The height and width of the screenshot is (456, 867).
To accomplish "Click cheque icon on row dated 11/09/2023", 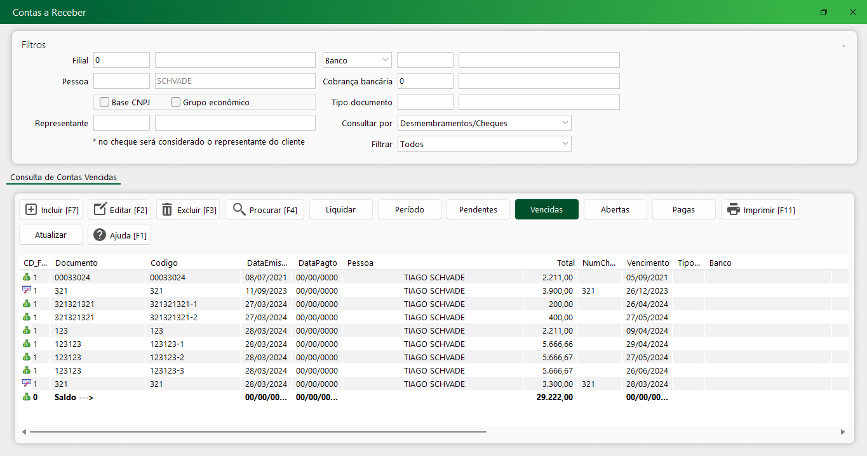I will coord(27,290).
